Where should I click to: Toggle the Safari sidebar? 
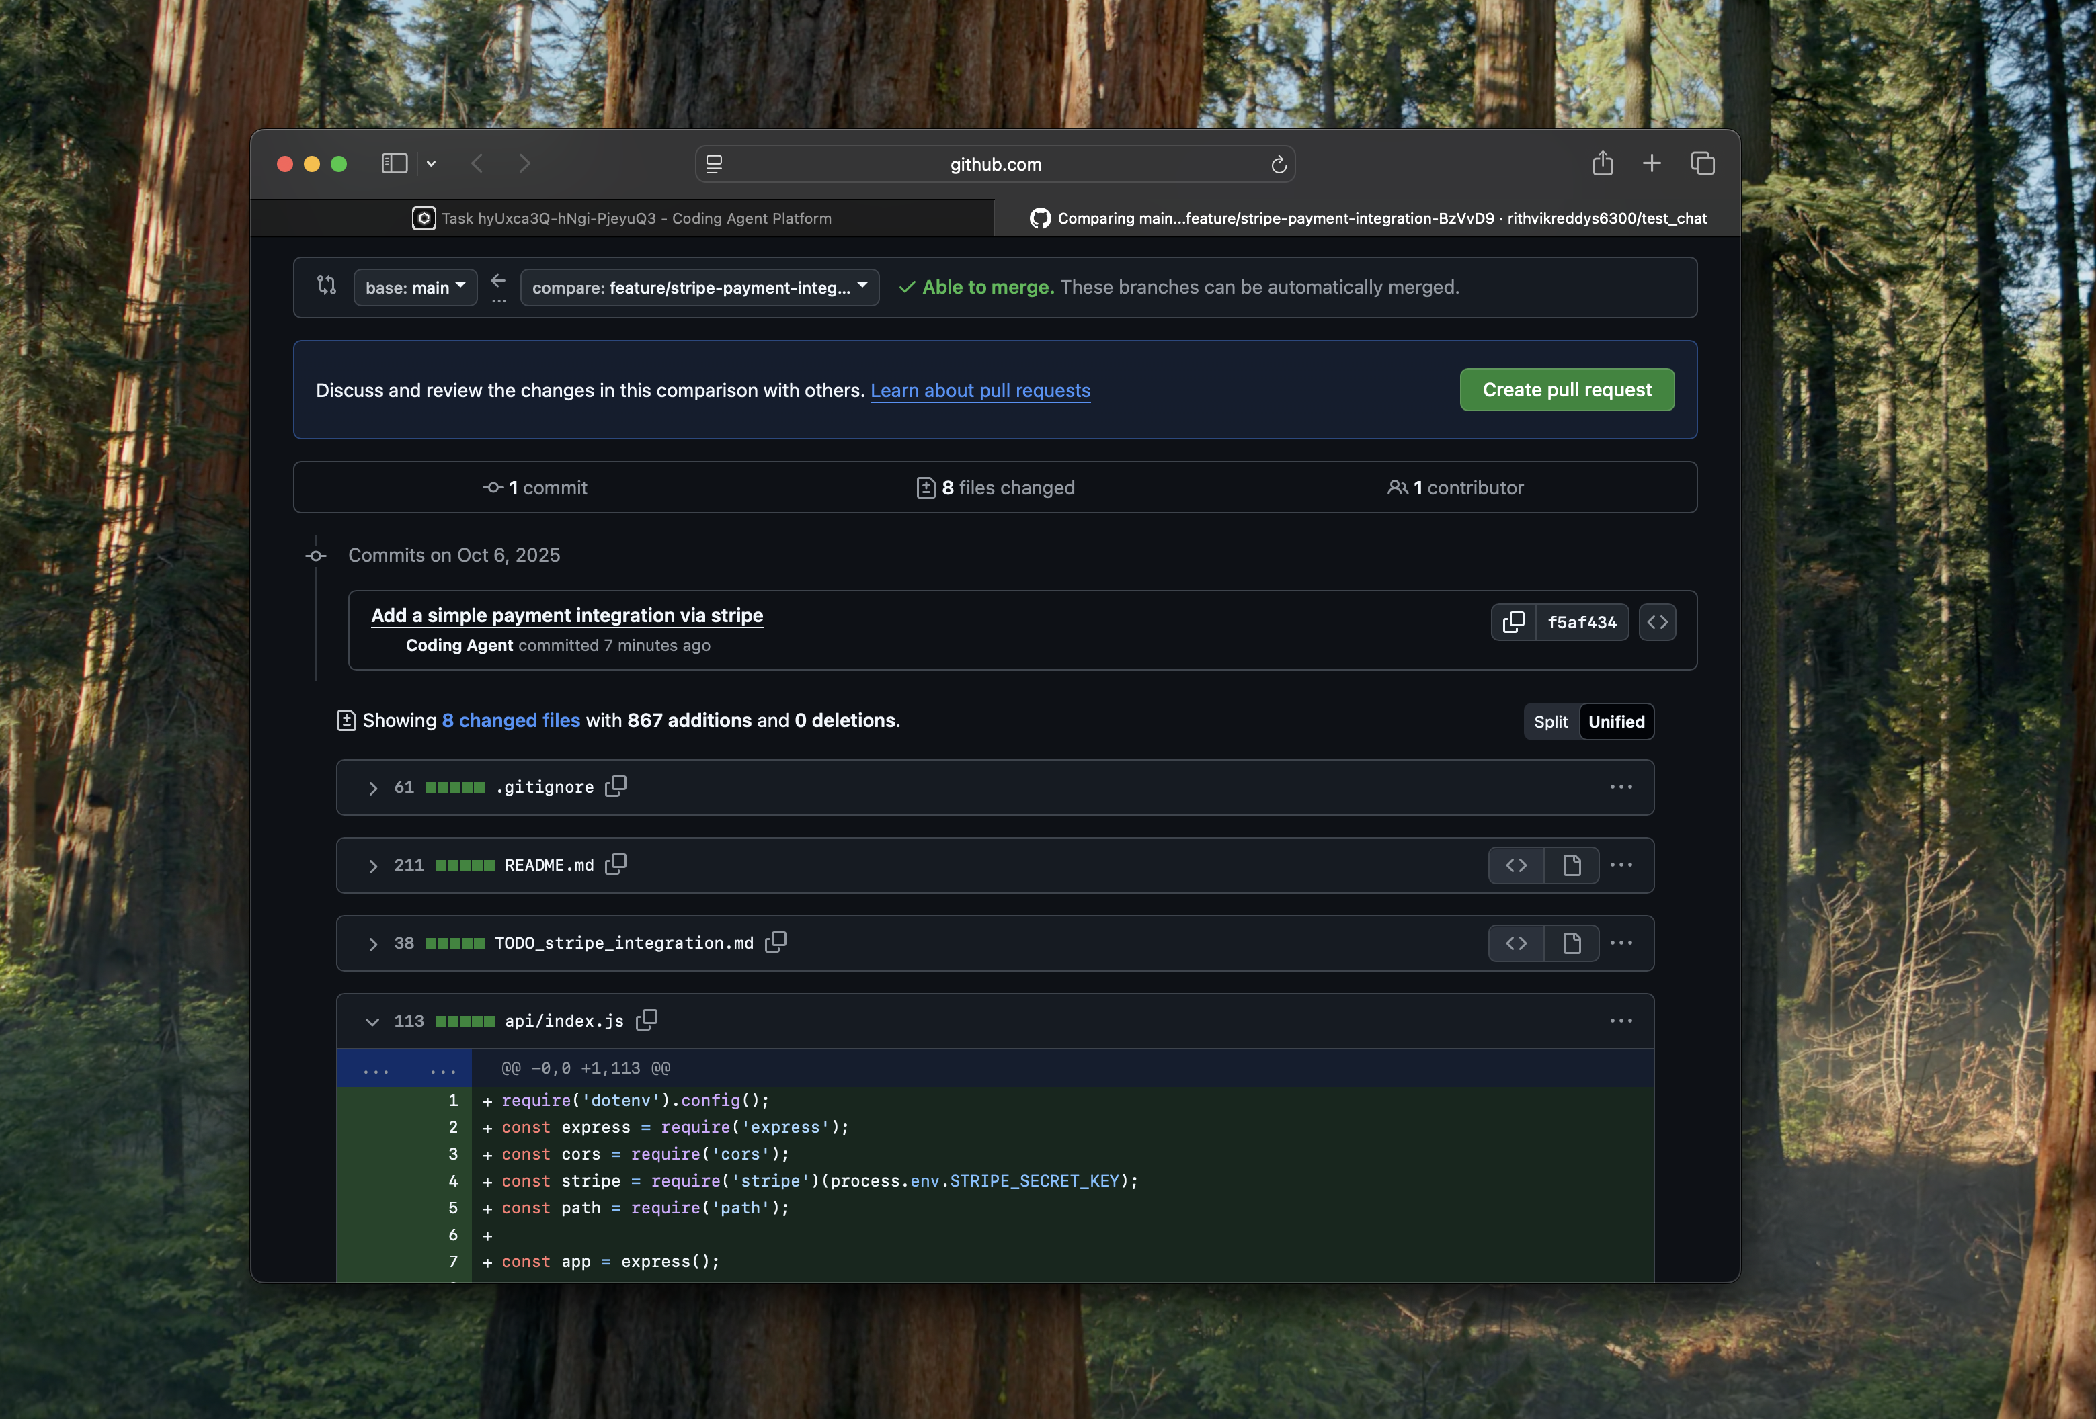(394, 164)
